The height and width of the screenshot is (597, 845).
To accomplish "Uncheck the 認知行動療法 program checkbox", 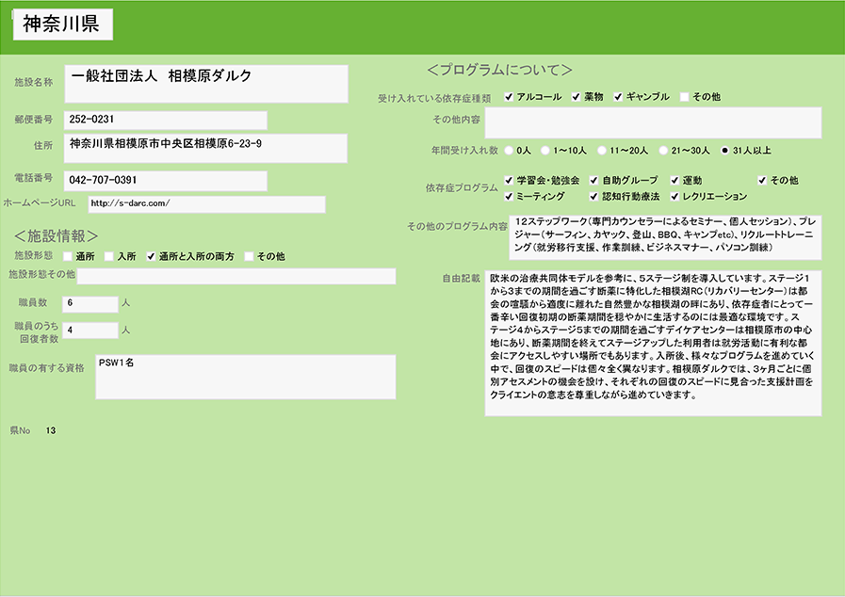I will click(x=593, y=197).
